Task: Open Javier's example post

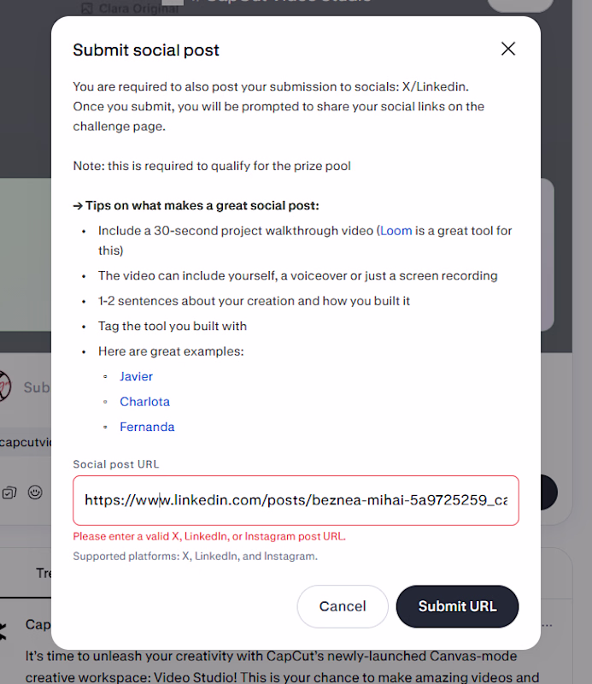Action: click(137, 376)
